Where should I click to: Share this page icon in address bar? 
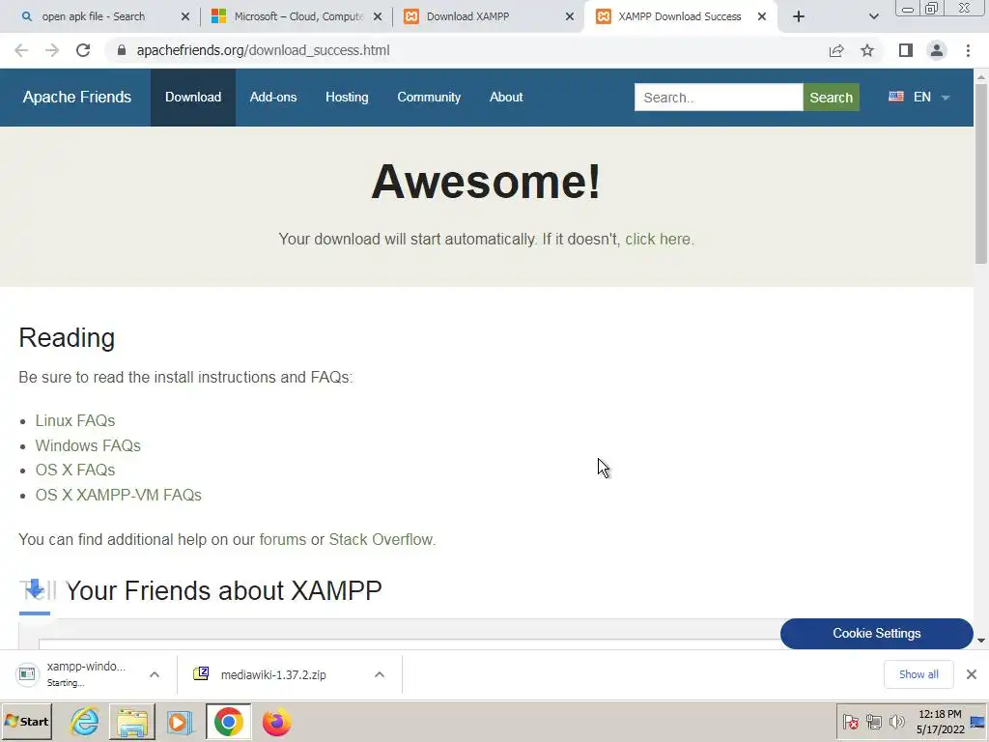(836, 50)
